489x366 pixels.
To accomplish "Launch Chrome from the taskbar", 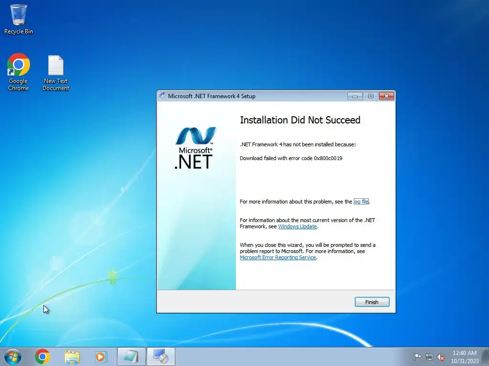I will 43,356.
